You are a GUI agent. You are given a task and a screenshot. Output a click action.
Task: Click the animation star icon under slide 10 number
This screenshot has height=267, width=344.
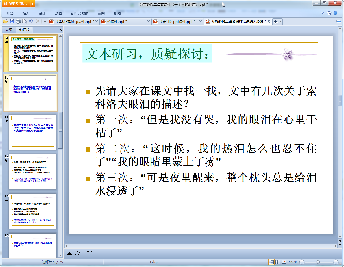click(x=7, y=81)
